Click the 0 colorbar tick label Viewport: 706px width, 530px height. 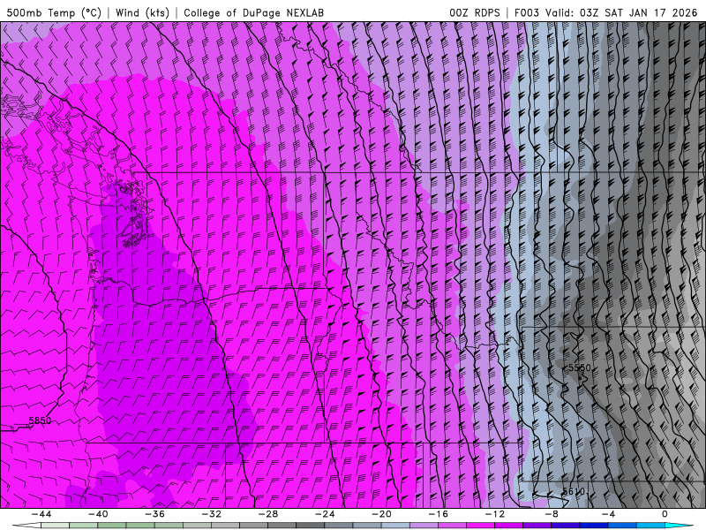(x=665, y=514)
